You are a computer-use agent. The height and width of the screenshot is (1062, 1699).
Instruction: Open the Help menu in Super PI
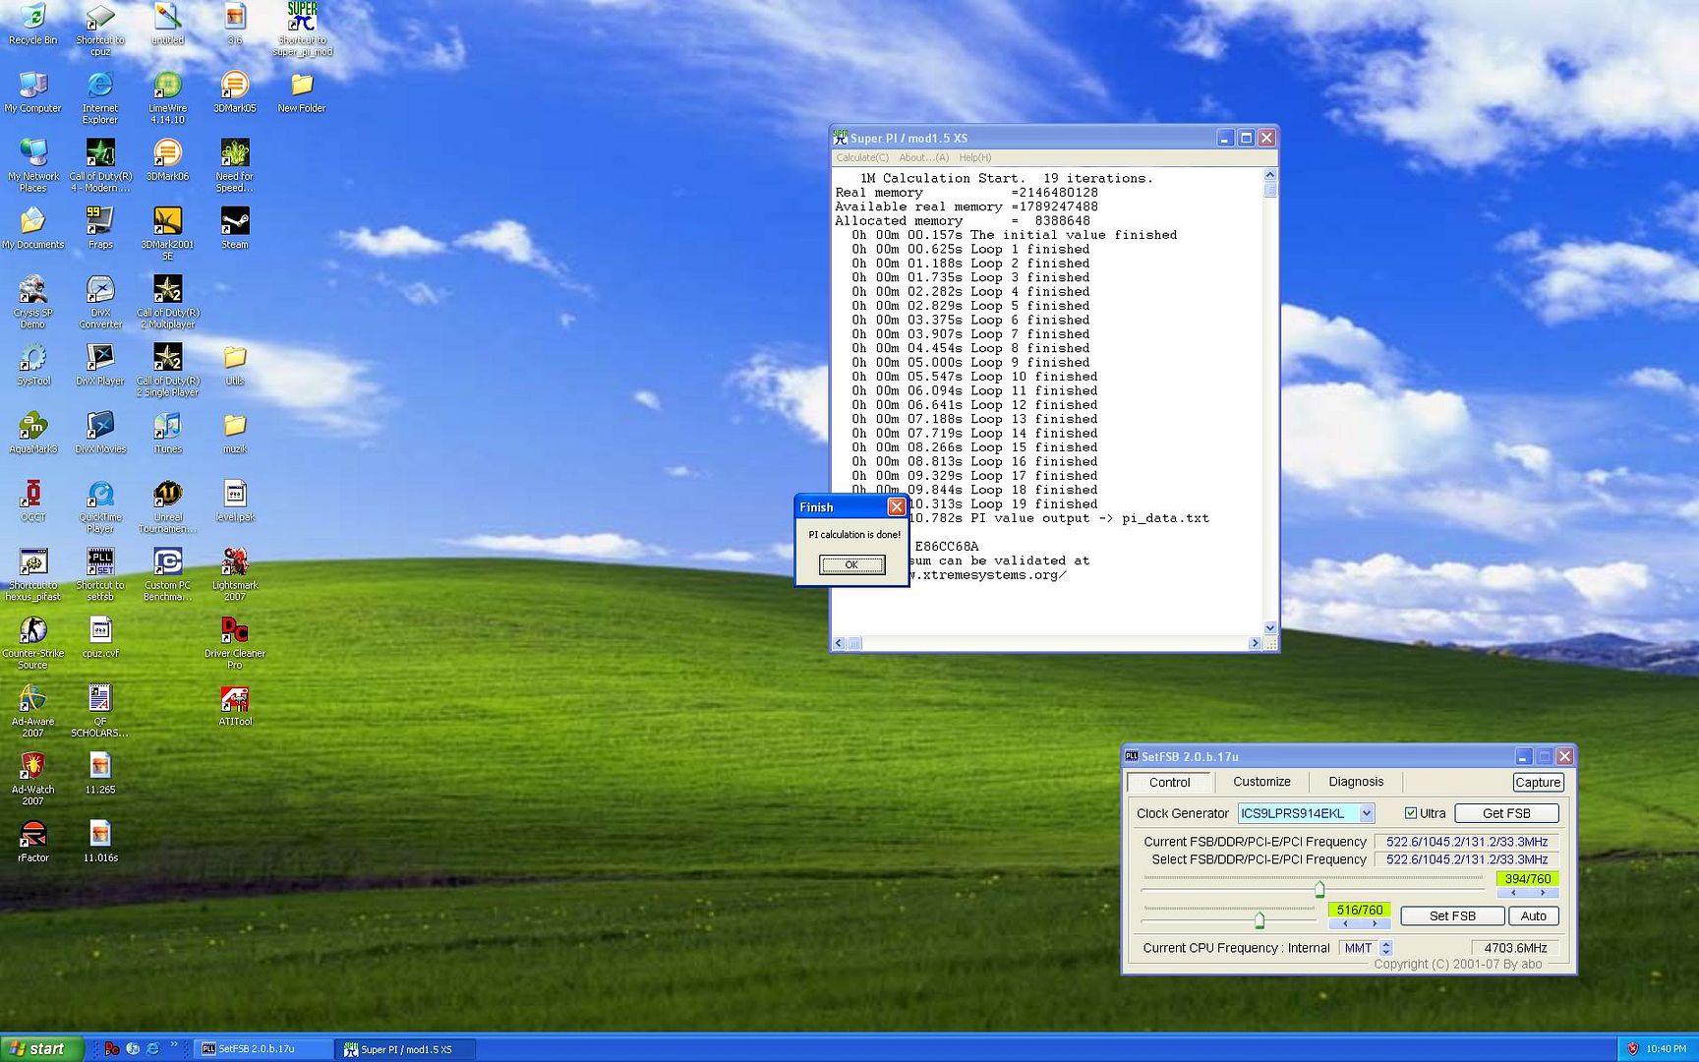(974, 157)
